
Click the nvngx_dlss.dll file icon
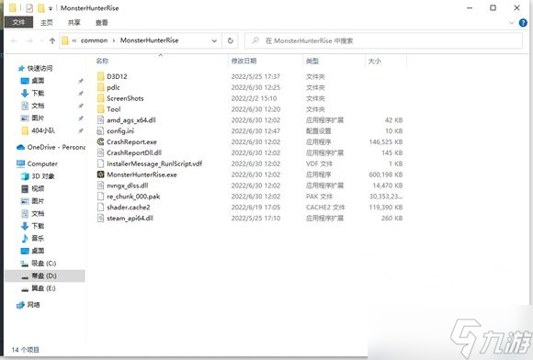(x=100, y=186)
